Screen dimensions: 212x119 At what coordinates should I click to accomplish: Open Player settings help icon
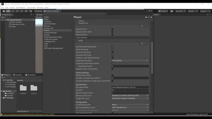[146, 17]
